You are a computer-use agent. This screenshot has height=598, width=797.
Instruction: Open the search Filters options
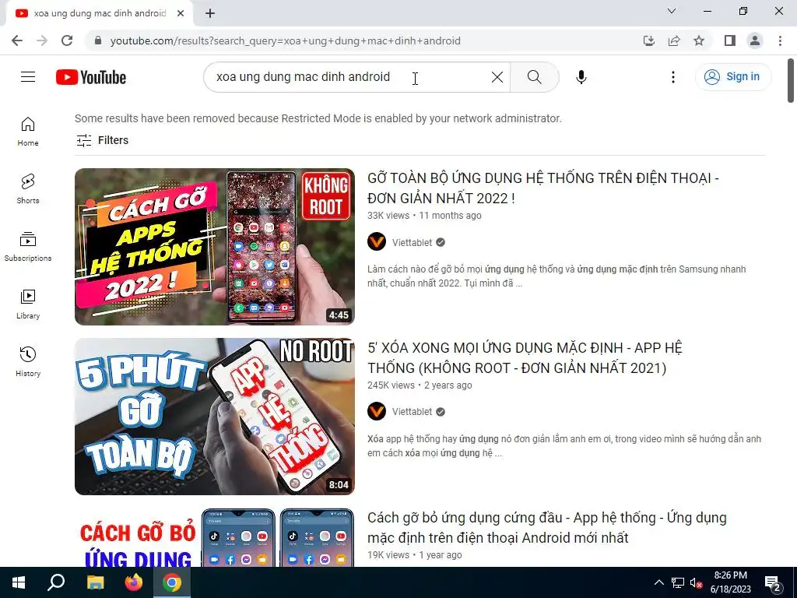tap(102, 140)
